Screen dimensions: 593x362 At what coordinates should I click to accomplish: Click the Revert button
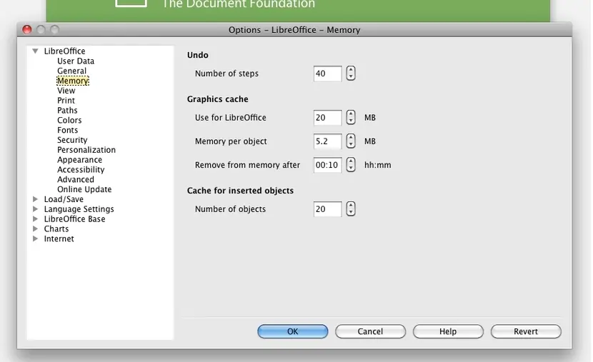click(526, 331)
